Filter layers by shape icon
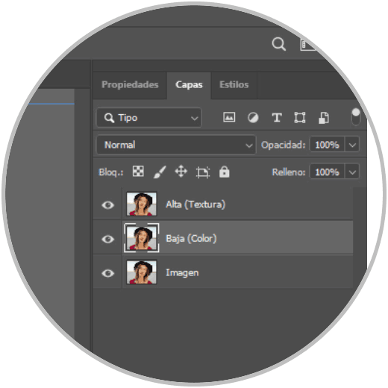The image size is (388, 388). click(x=300, y=117)
